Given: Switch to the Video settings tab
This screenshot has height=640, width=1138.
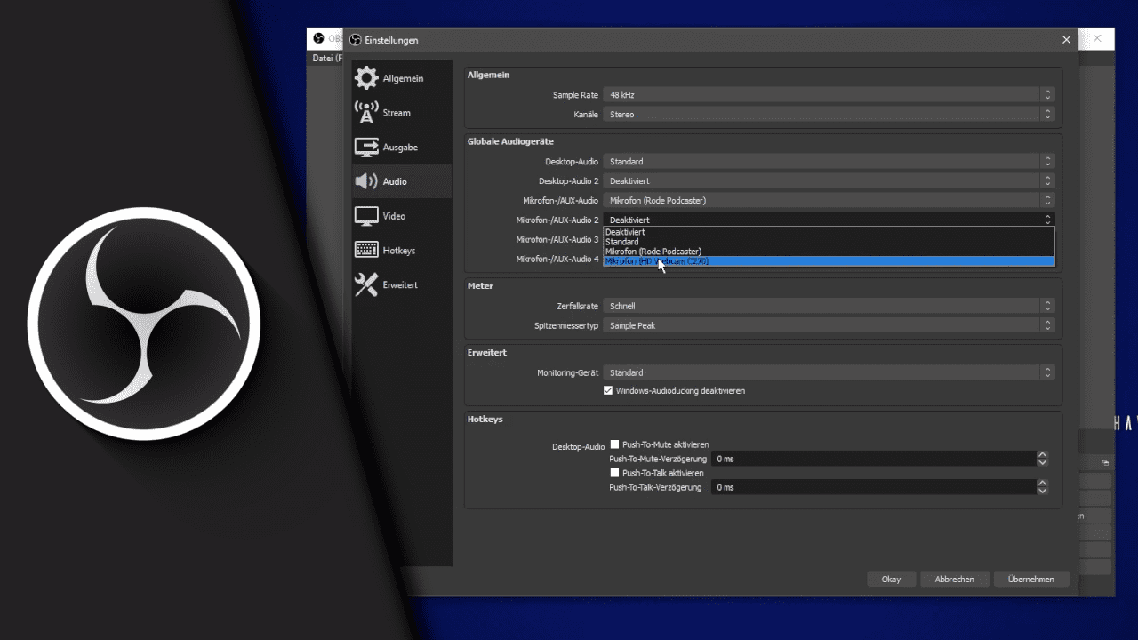Looking at the screenshot, I should coord(402,216).
